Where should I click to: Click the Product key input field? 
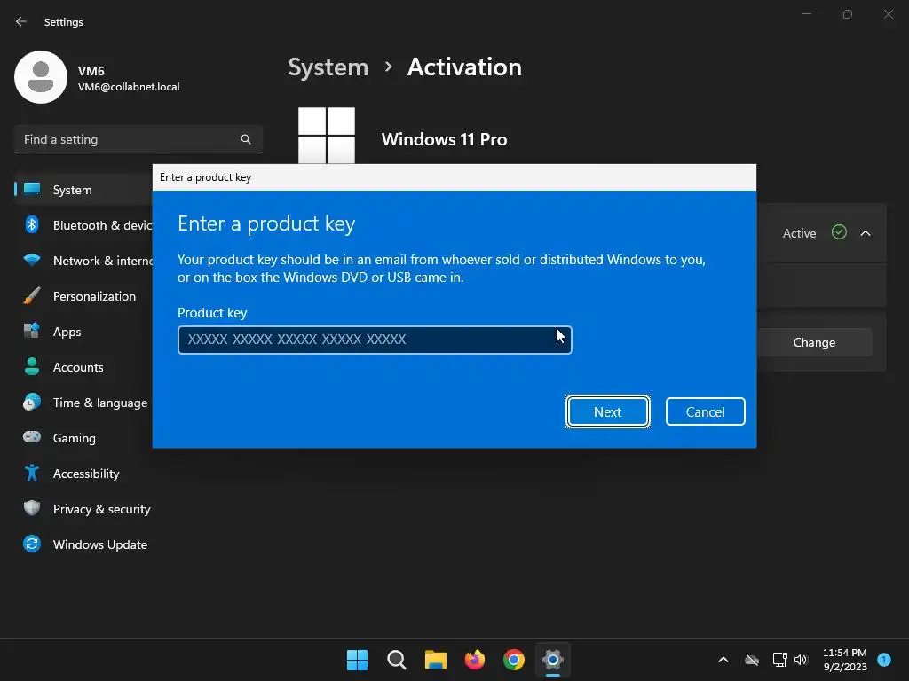click(375, 340)
